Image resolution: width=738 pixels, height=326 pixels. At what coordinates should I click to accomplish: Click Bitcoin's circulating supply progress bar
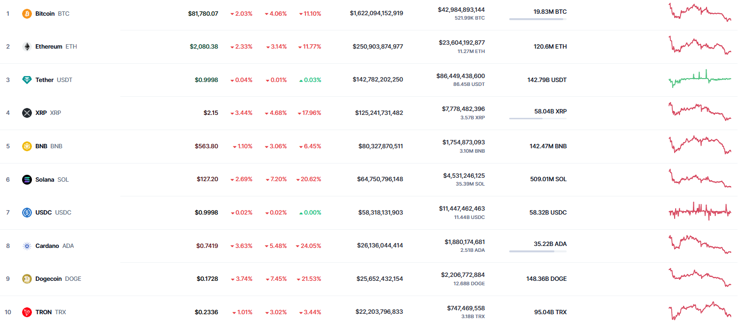[x=538, y=19]
